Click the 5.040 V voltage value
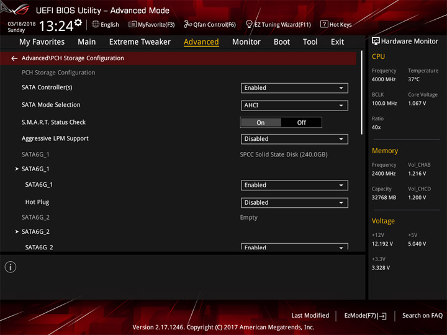Screen dimensions: 447x335 [417, 244]
